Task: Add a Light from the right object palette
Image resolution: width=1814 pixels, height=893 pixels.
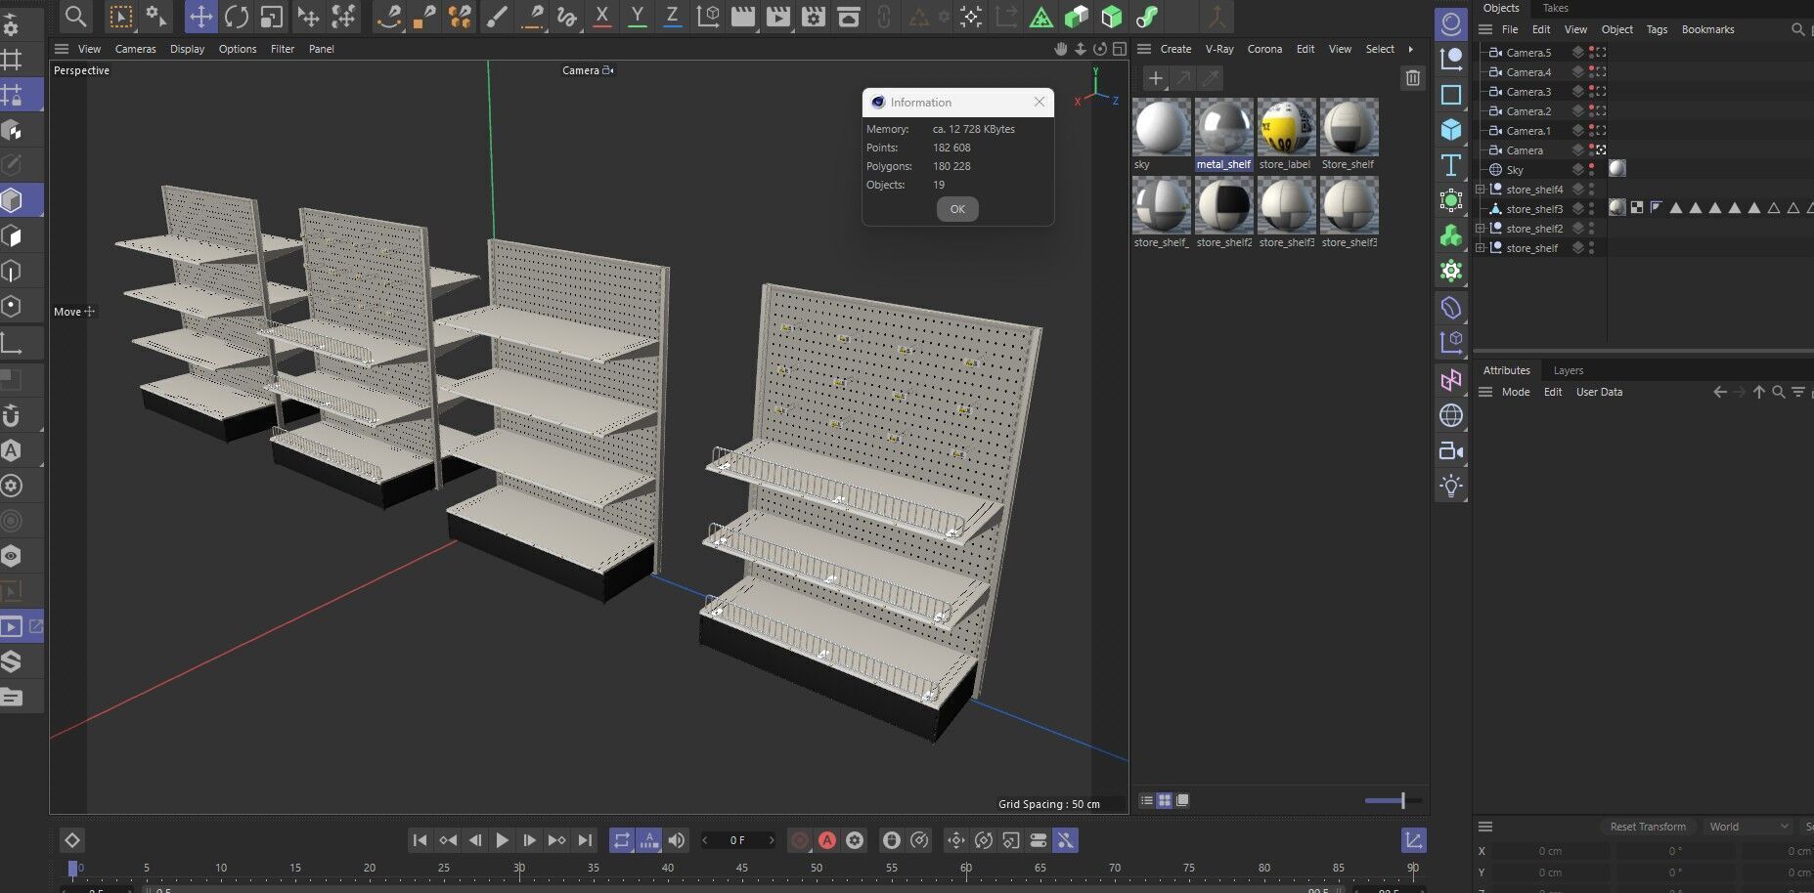Action: pos(1451,486)
